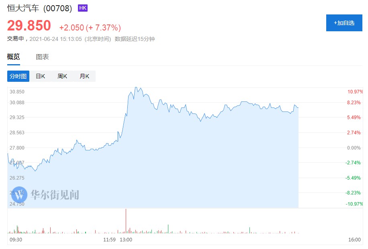Image resolution: width=368 pixels, height=249 pixels.
Task: Switch chart to 日K view
Action: [40, 76]
